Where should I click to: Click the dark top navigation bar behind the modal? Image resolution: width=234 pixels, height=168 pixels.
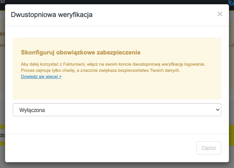(116, 2)
